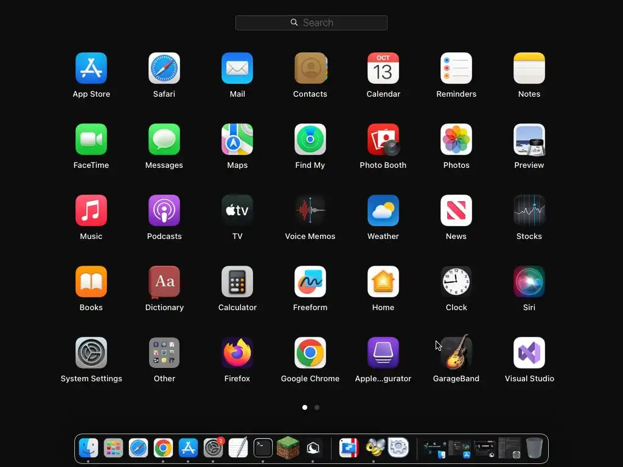The width and height of the screenshot is (623, 467).
Task: Open System Settings with badge in Dock
Action: tap(214, 448)
